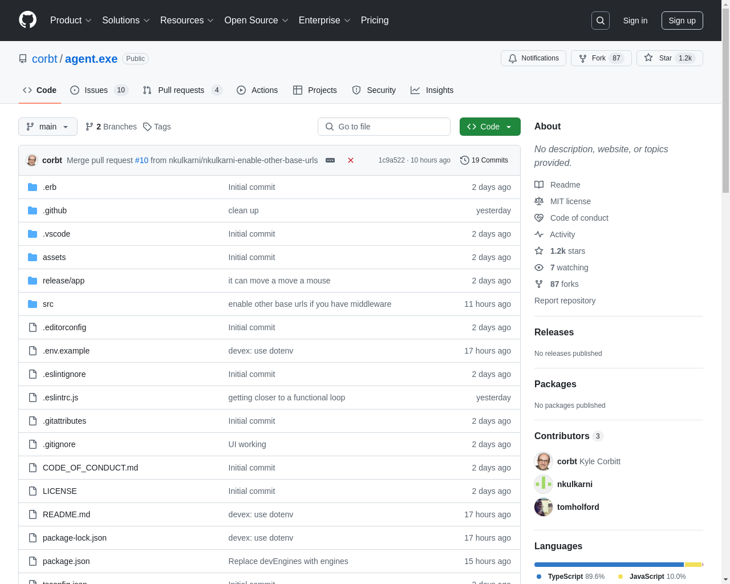The width and height of the screenshot is (730, 584).
Task: Click the tag icon next to Tags
Action: point(147,127)
